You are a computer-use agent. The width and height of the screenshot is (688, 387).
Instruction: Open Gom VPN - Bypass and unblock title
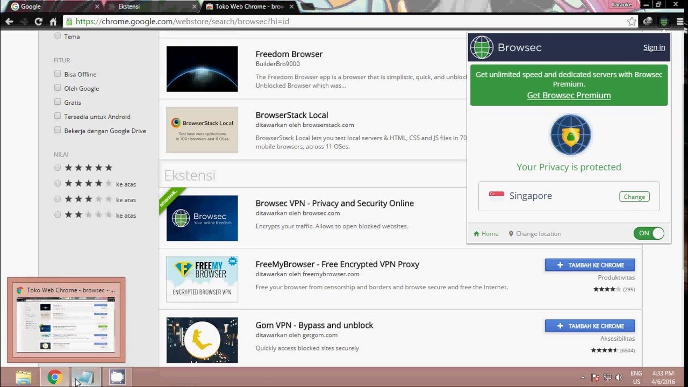coord(314,325)
